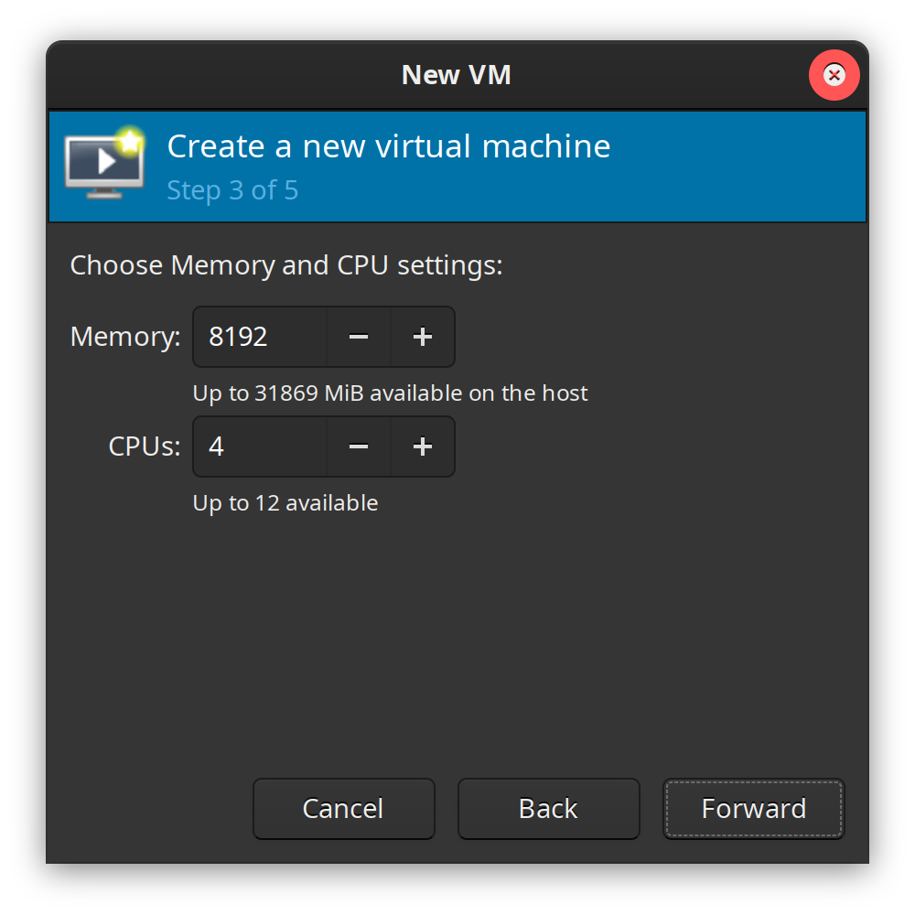The width and height of the screenshot is (915, 915).
Task: Close the New VM dialog
Action: pos(834,75)
